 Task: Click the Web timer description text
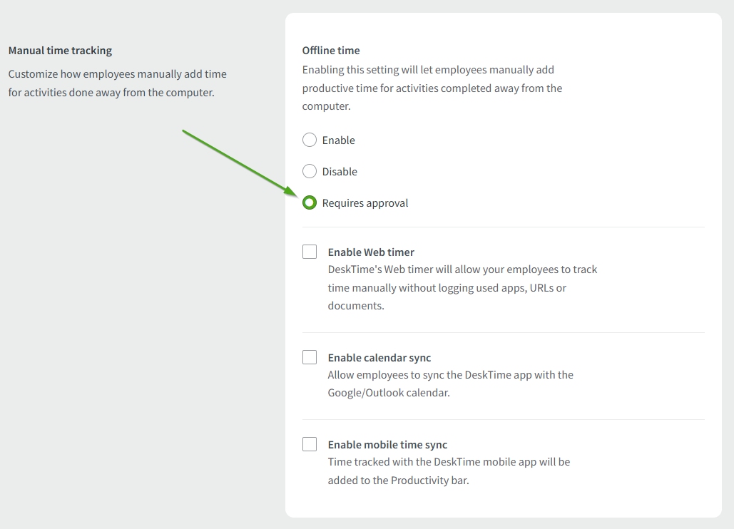click(x=462, y=287)
